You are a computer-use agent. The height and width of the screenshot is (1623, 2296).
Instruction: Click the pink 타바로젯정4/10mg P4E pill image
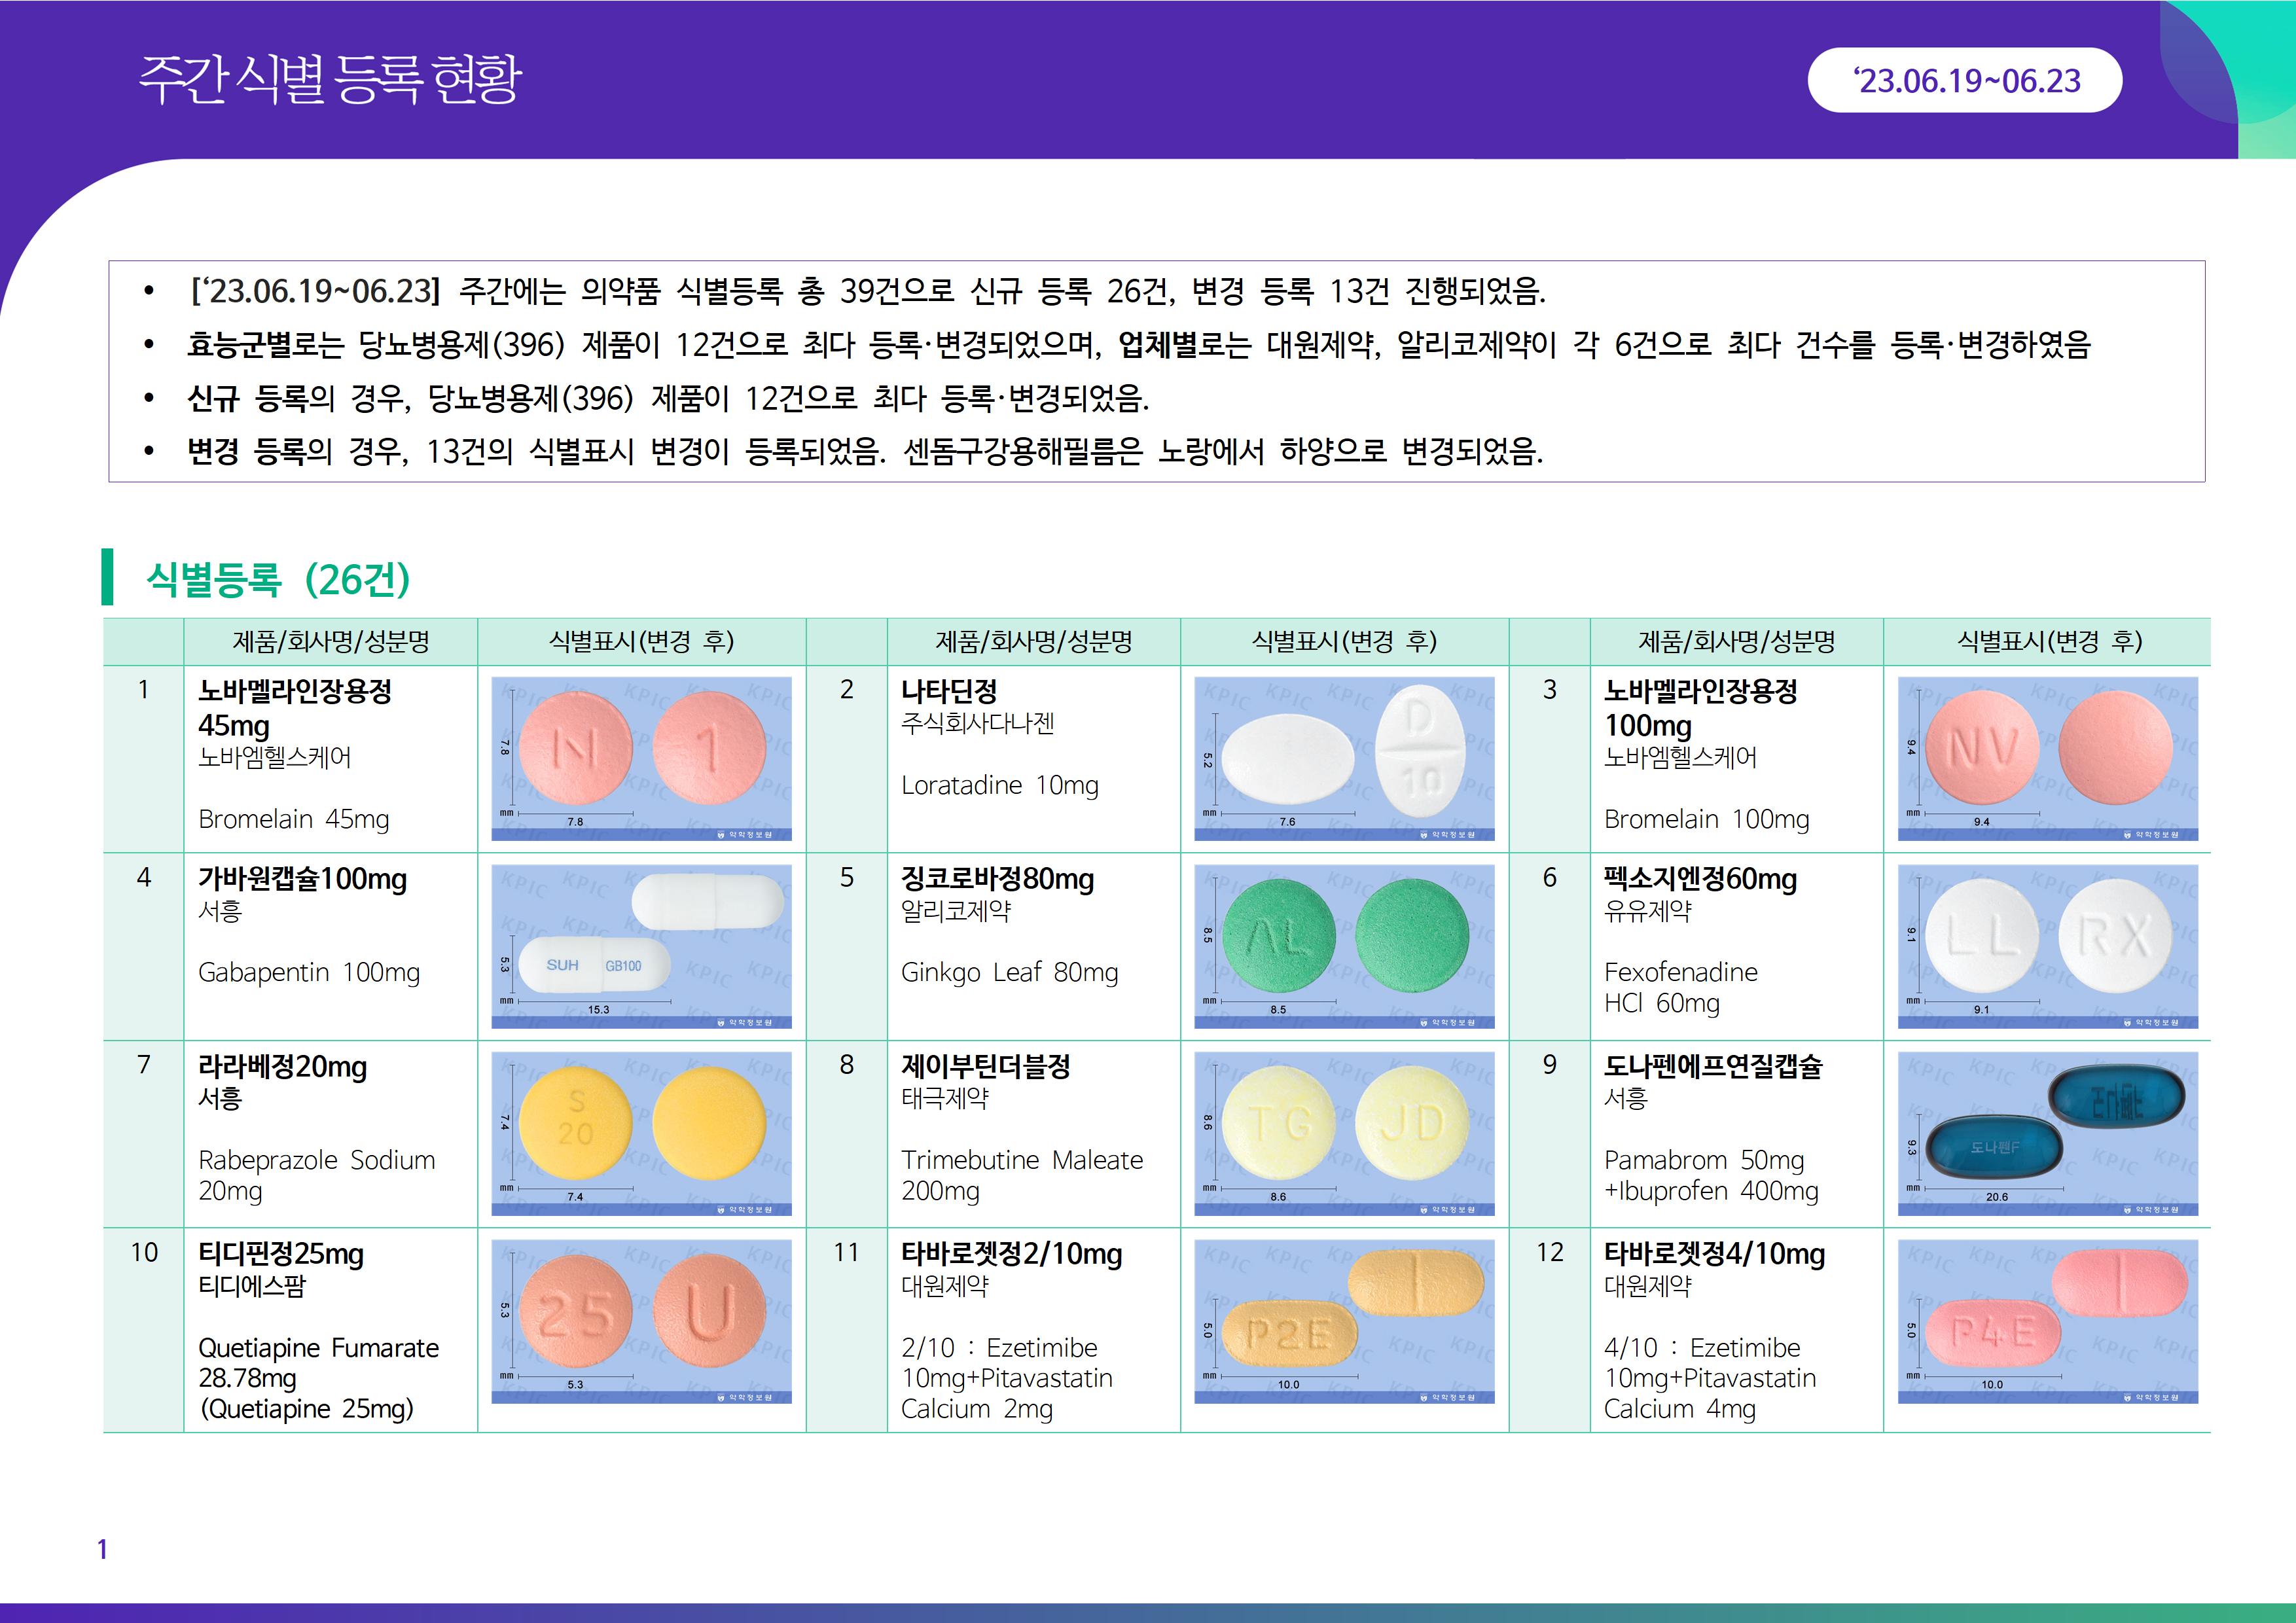pos(2047,1321)
